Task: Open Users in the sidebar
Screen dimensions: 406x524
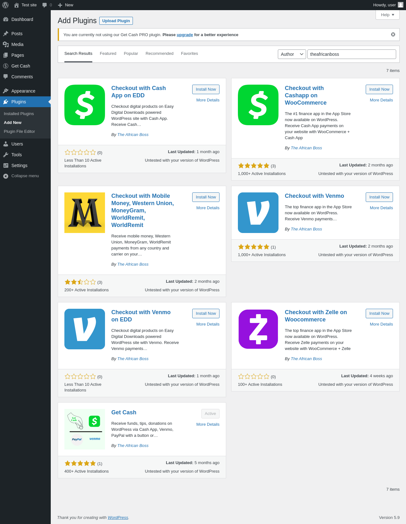Action: 25,144
